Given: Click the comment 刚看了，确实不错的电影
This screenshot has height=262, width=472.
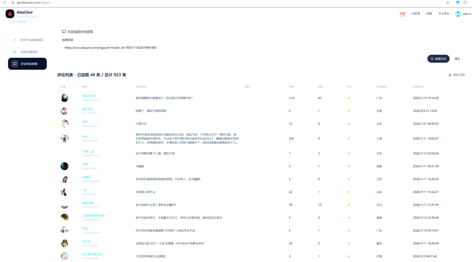Looking at the screenshot, I should [151, 111].
